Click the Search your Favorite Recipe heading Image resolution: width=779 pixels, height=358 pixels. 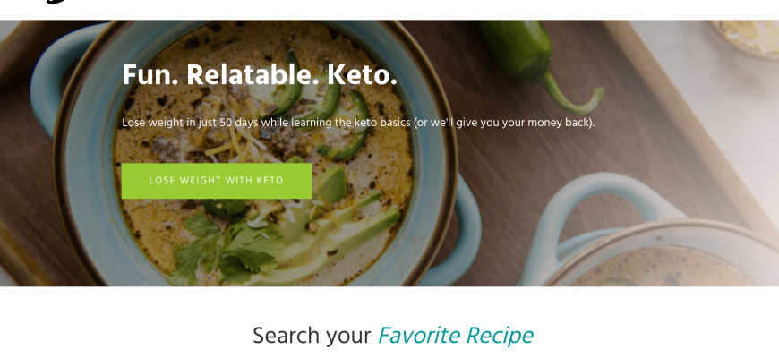click(392, 336)
